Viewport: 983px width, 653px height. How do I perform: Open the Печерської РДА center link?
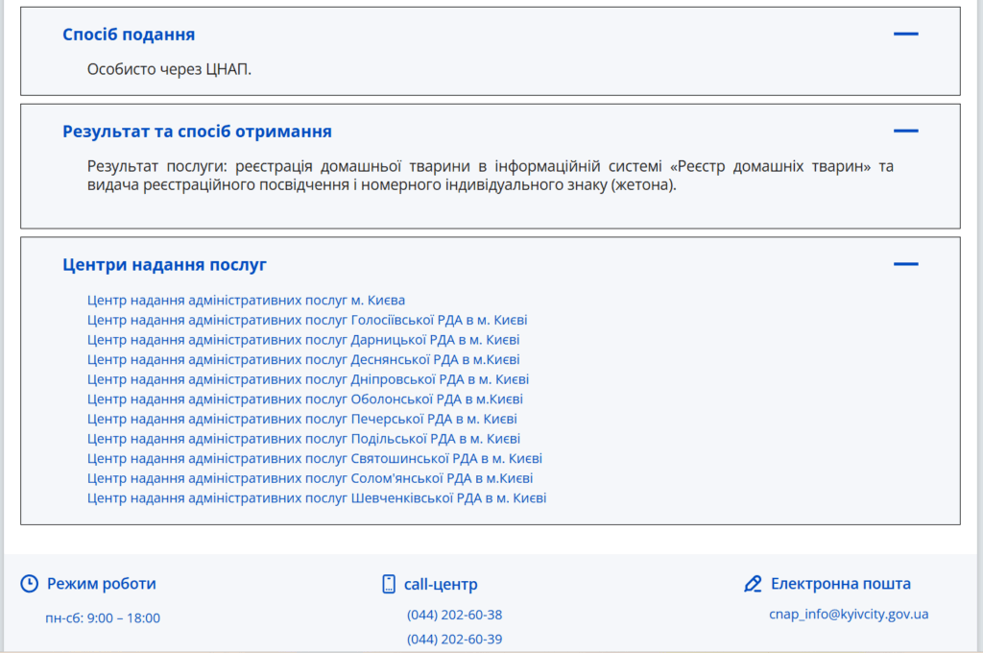[302, 419]
